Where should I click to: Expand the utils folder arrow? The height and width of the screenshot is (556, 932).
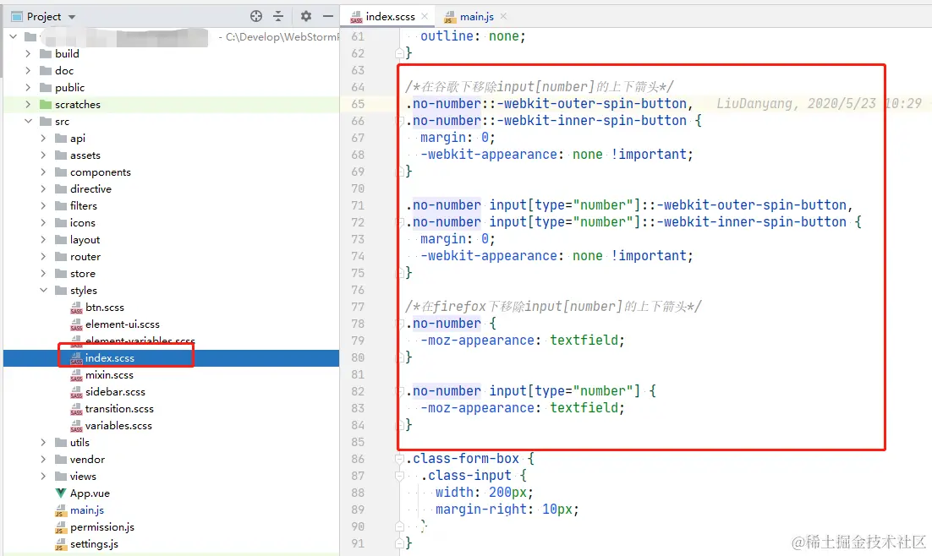pyautogui.click(x=43, y=443)
